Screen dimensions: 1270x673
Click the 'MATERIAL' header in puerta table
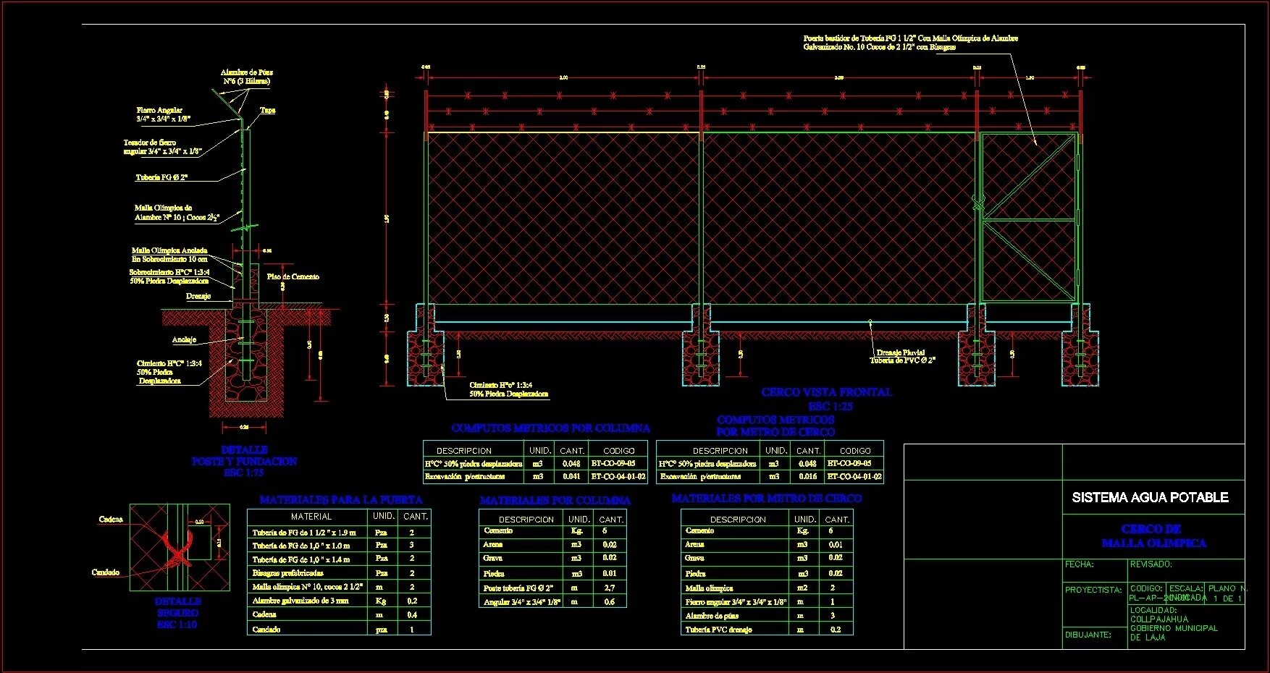tap(311, 517)
